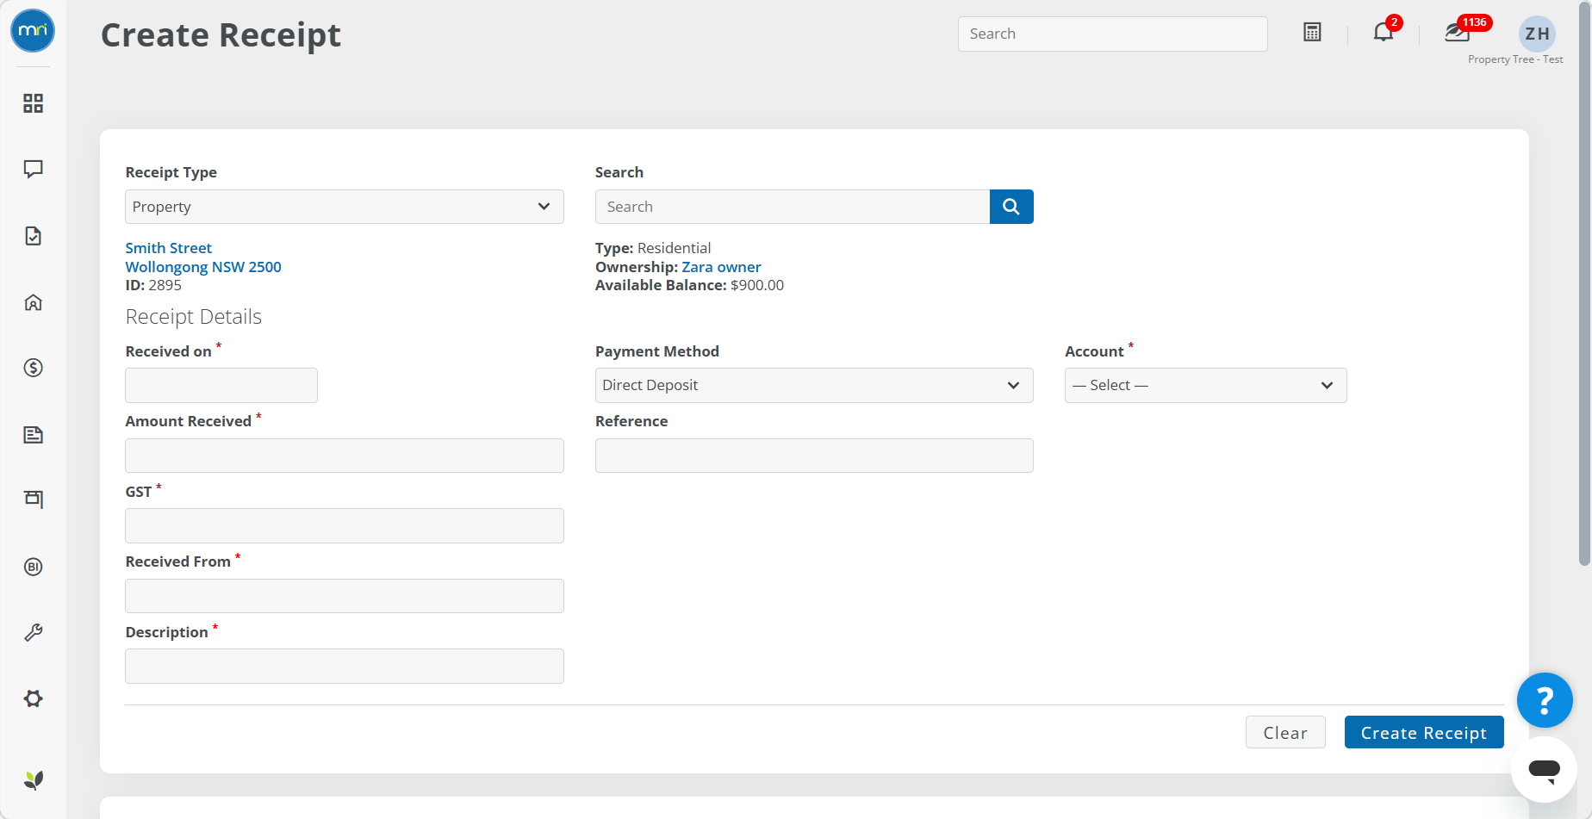Click the Property Tree - Test label
The height and width of the screenshot is (819, 1592).
(1515, 59)
